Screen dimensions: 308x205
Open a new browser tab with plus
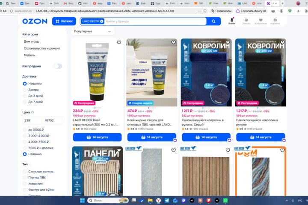[x=282, y=3]
